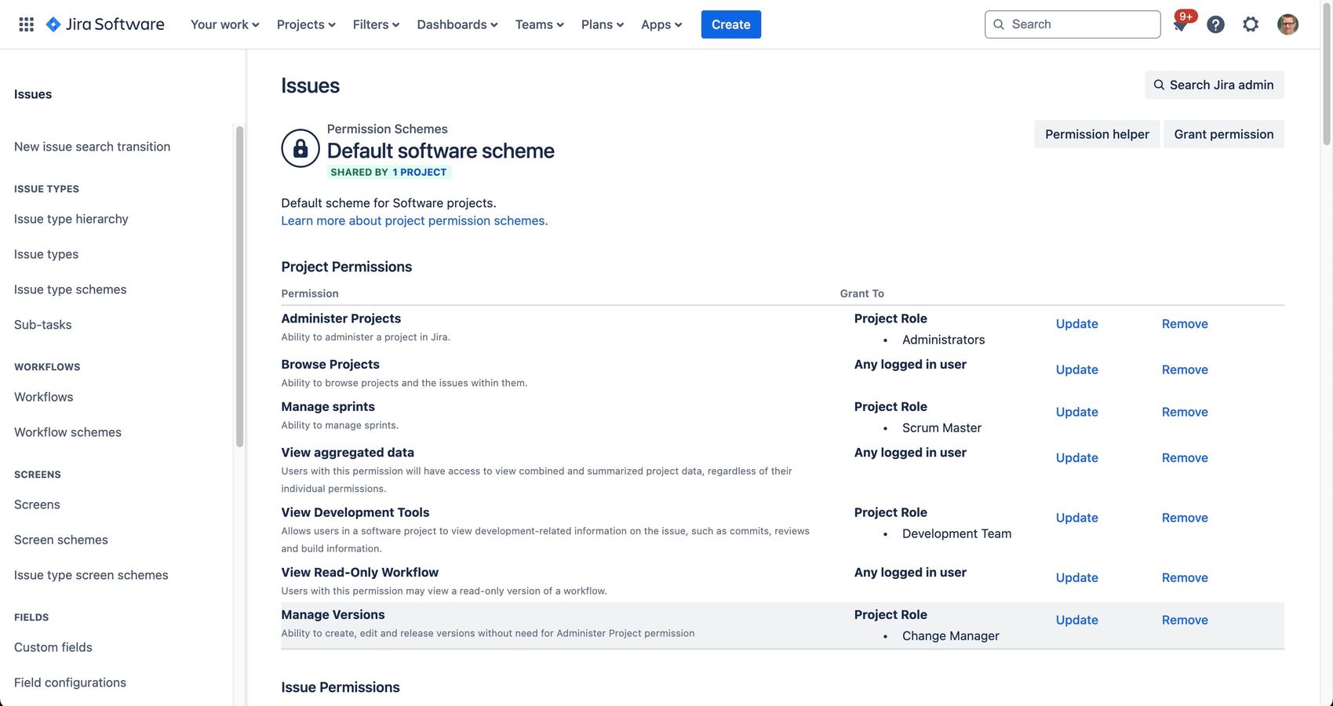Open Workflows in sidebar
The height and width of the screenshot is (706, 1333).
44,397
